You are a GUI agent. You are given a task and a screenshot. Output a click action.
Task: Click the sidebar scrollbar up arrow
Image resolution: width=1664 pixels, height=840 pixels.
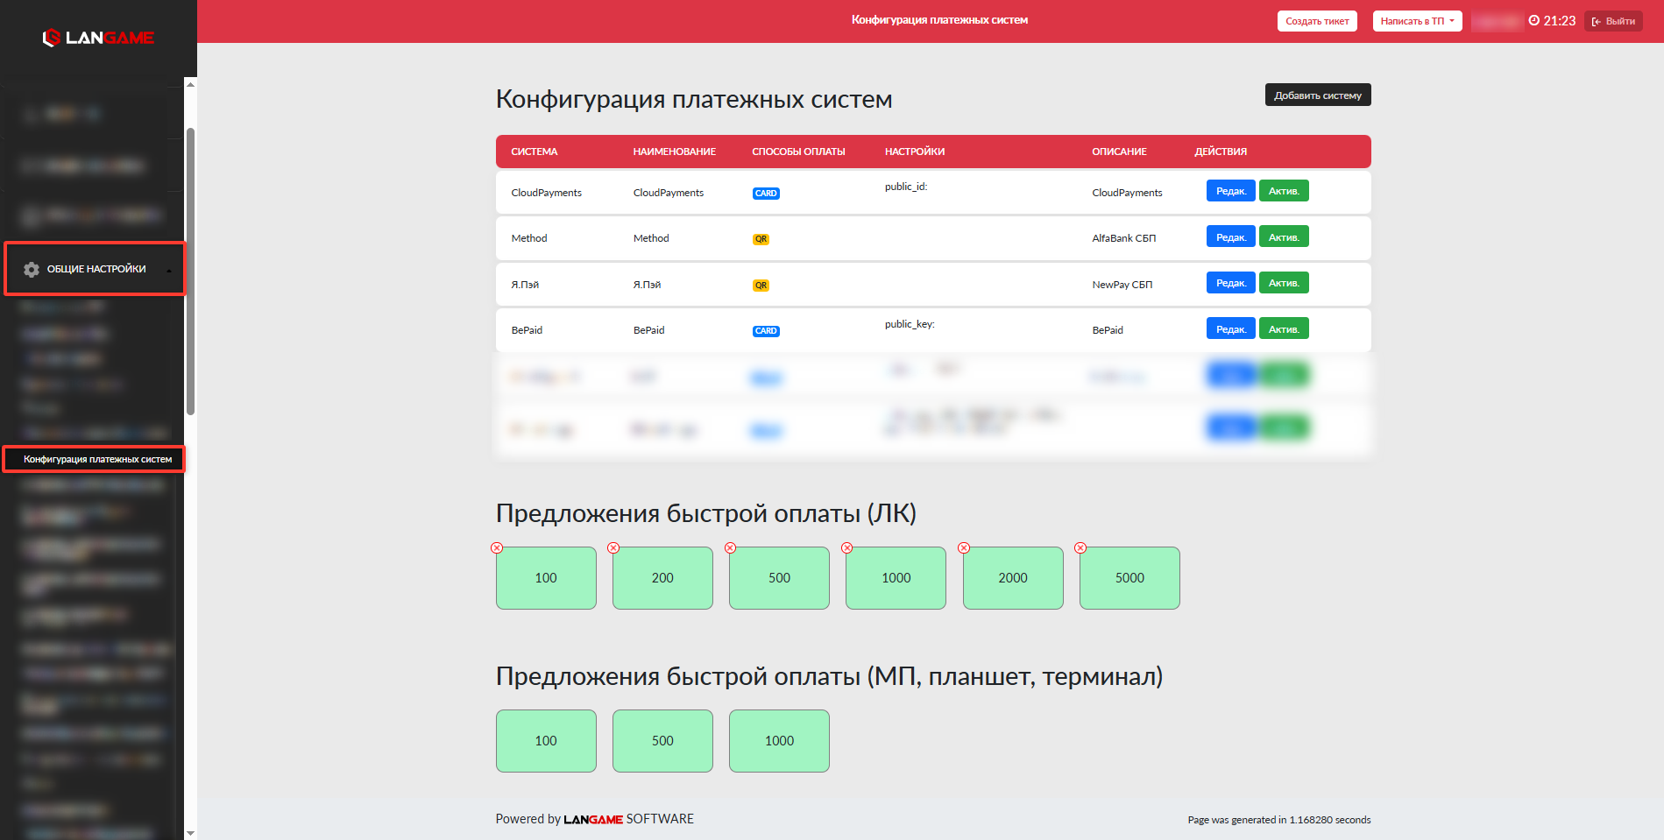(x=190, y=85)
